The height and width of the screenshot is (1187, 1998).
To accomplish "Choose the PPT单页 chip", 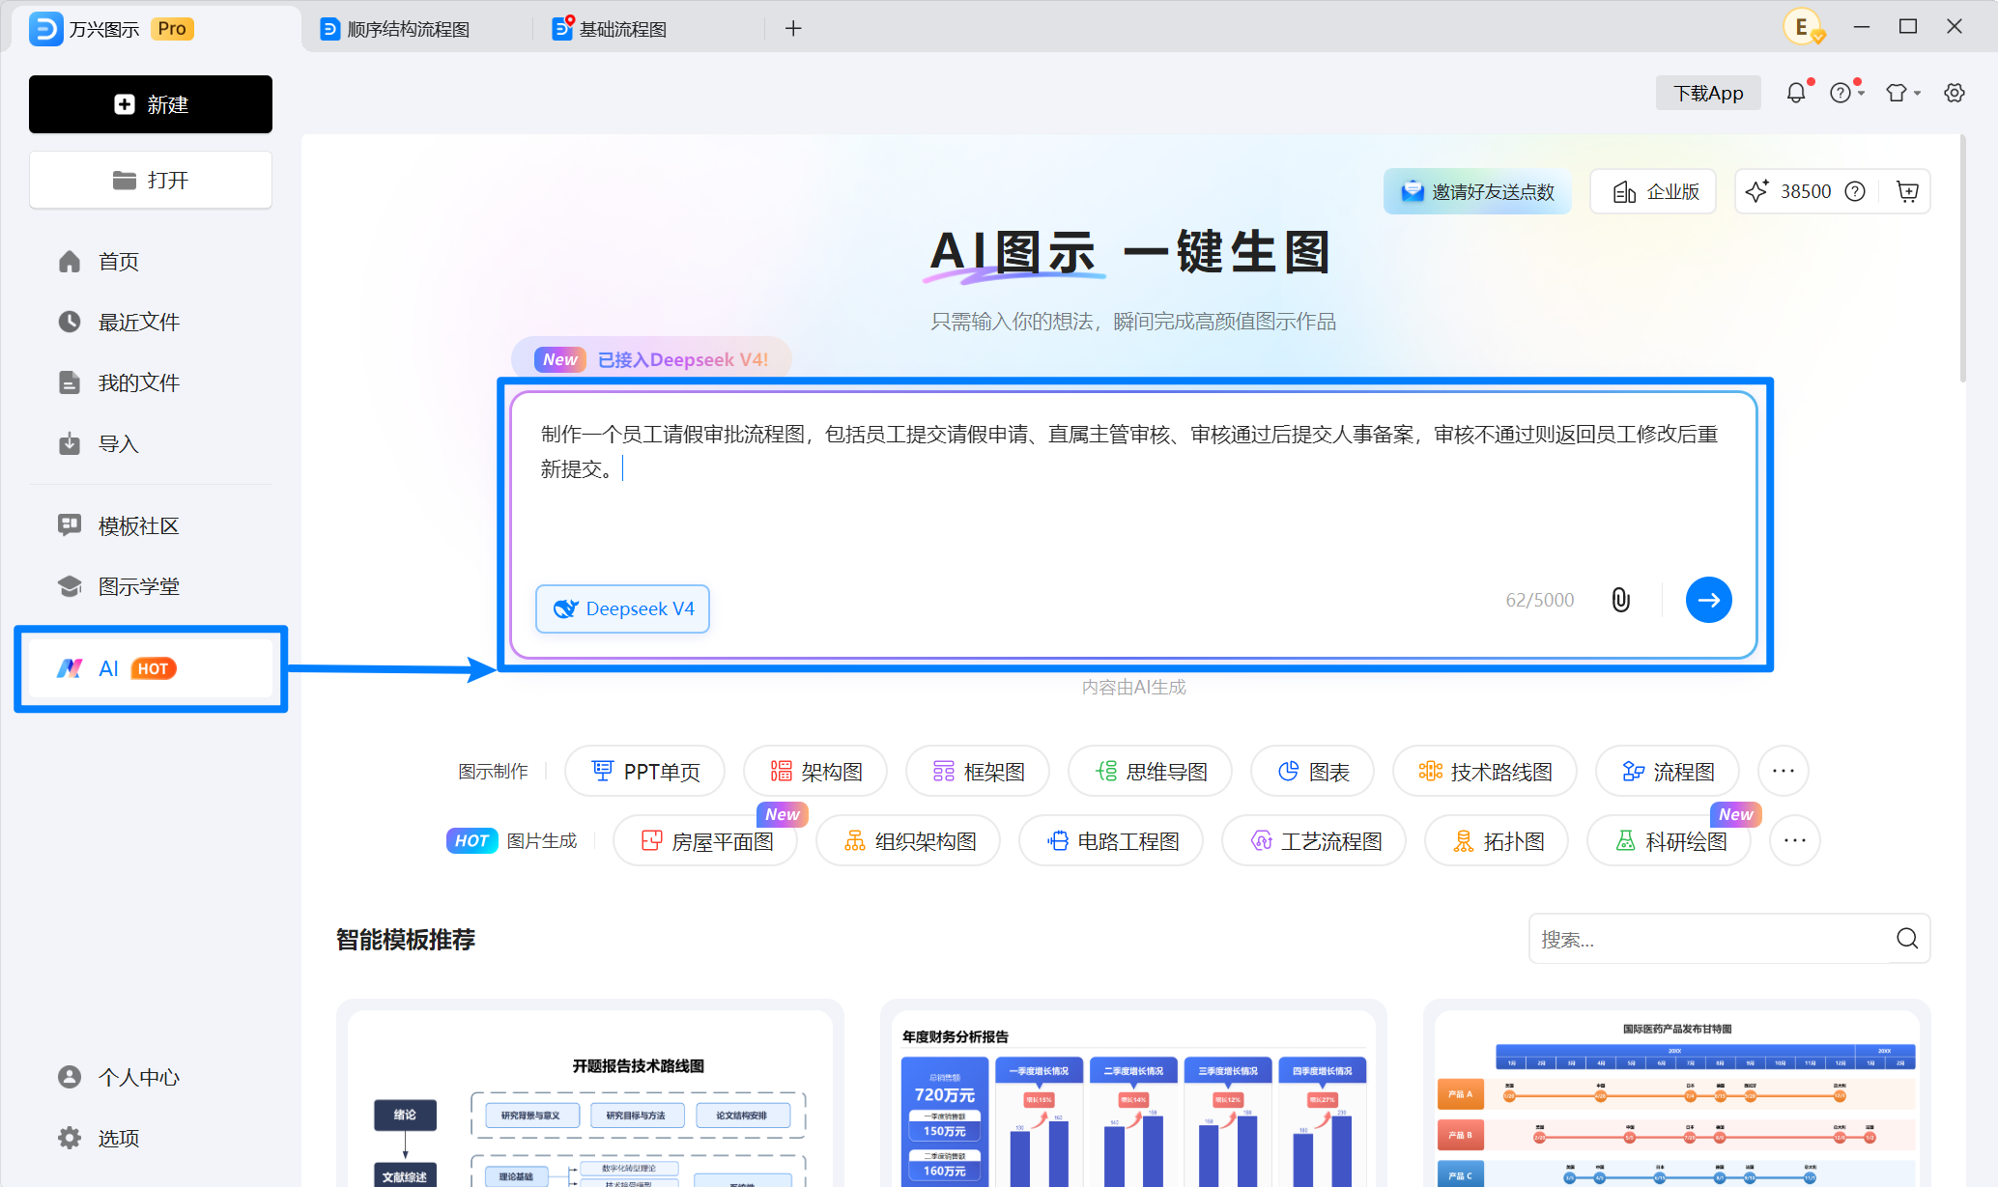I will (x=645, y=771).
